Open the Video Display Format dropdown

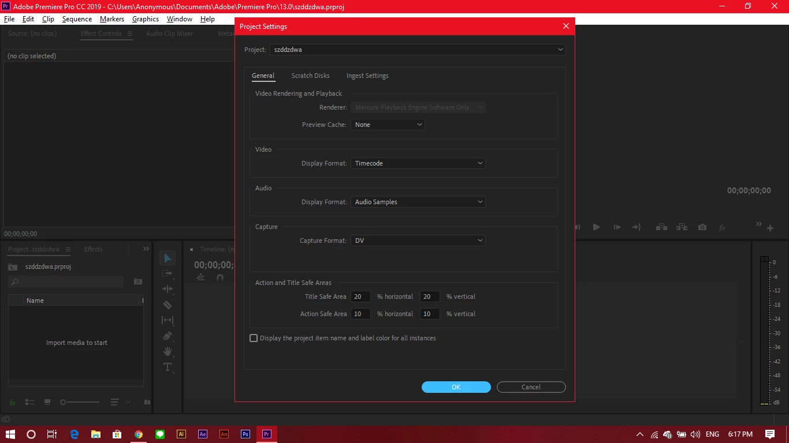(x=418, y=163)
